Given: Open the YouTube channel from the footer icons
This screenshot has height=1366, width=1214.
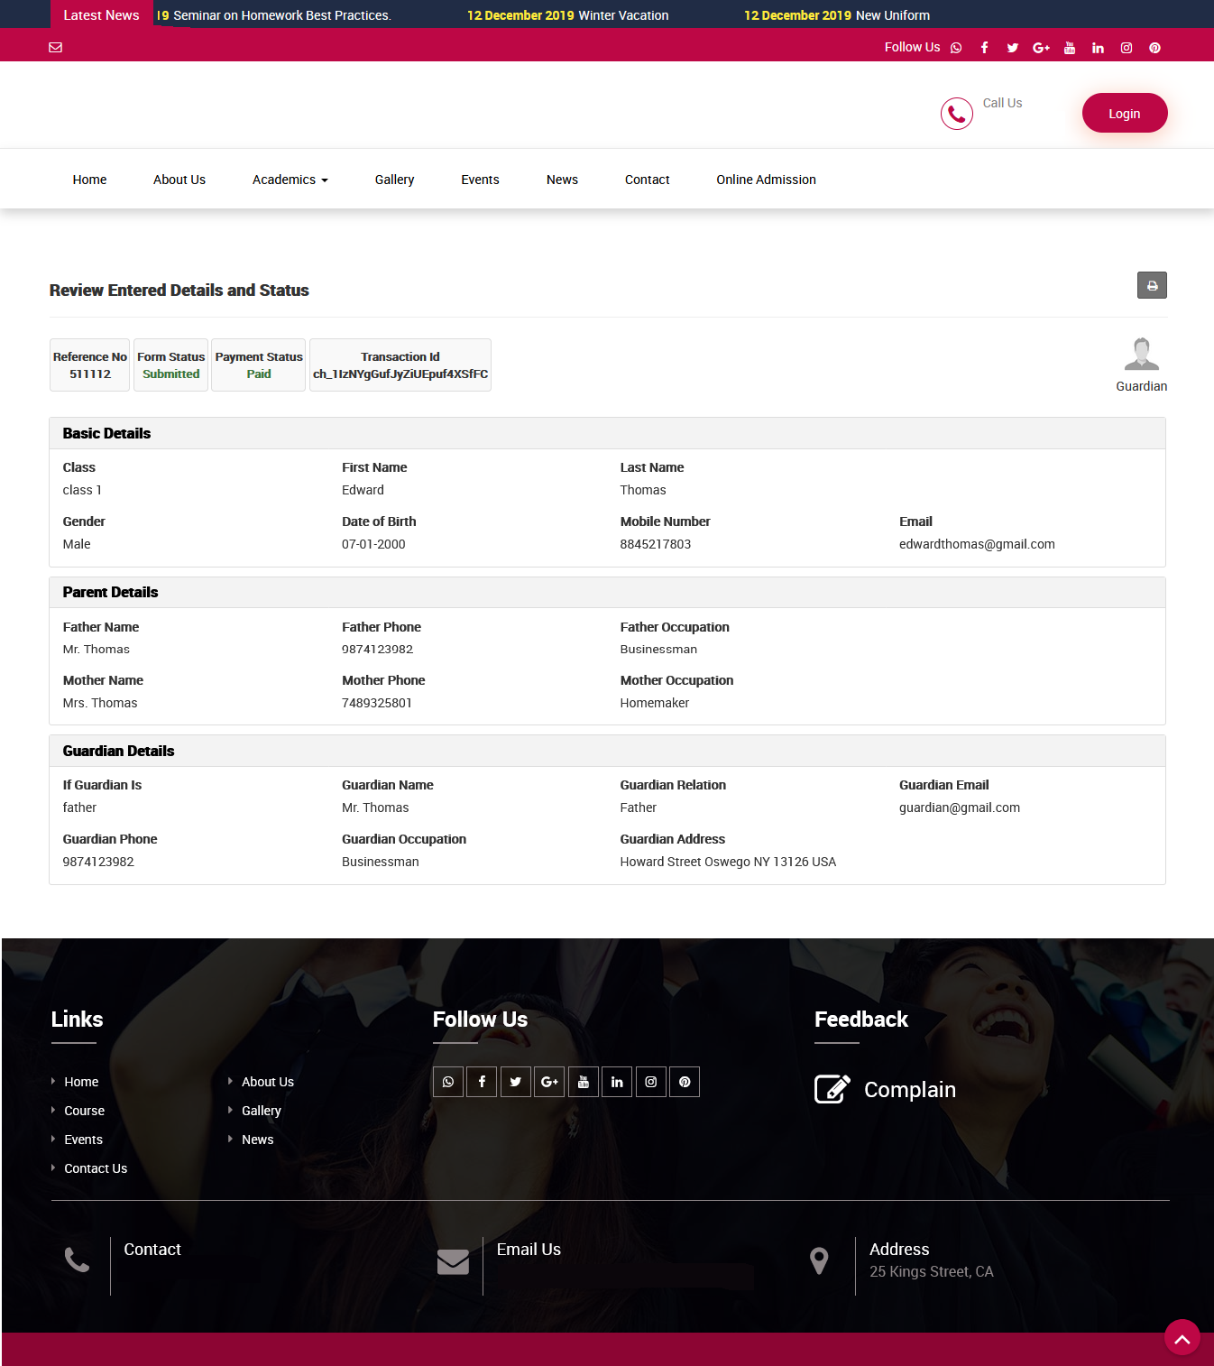Looking at the screenshot, I should click(x=583, y=1081).
